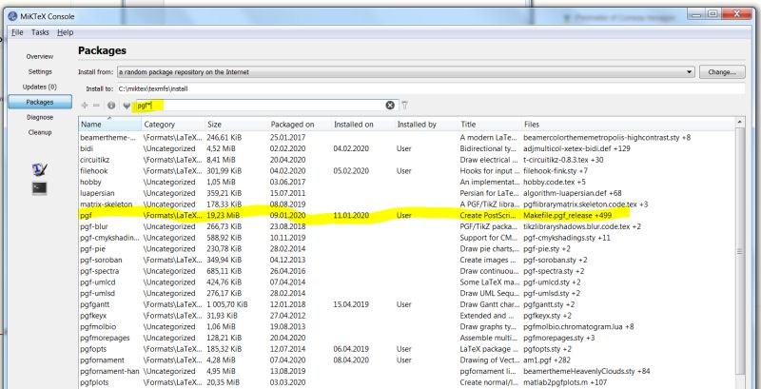This screenshot has height=389, width=761.
Task: Select the pgfkeyx package row
Action: (x=407, y=316)
